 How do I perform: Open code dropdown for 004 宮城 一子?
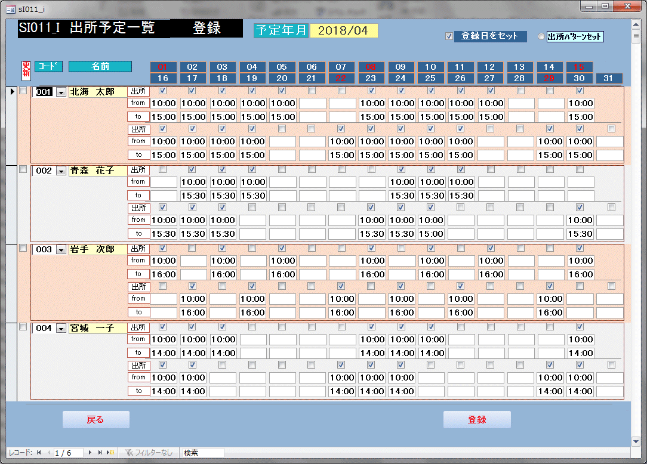click(x=61, y=329)
